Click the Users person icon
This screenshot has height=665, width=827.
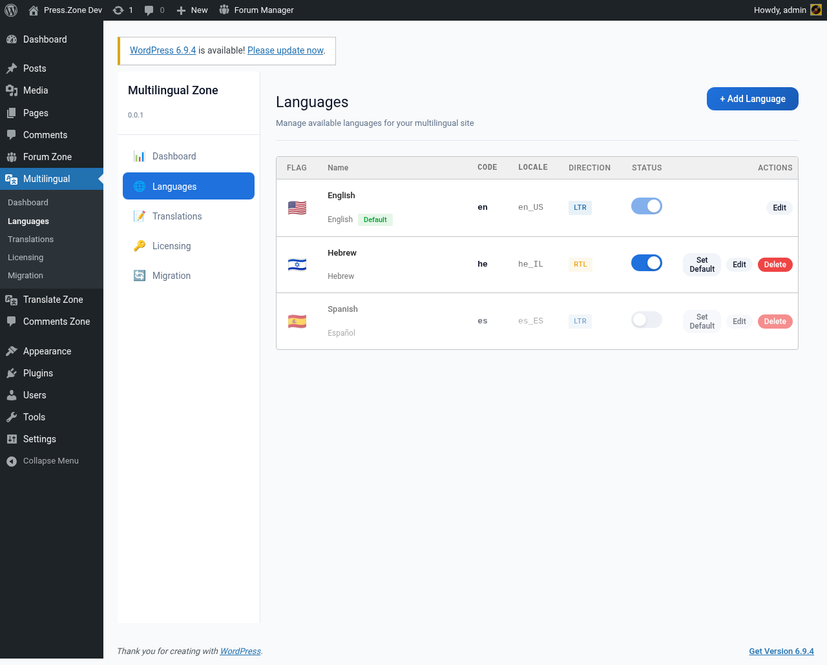coord(12,395)
